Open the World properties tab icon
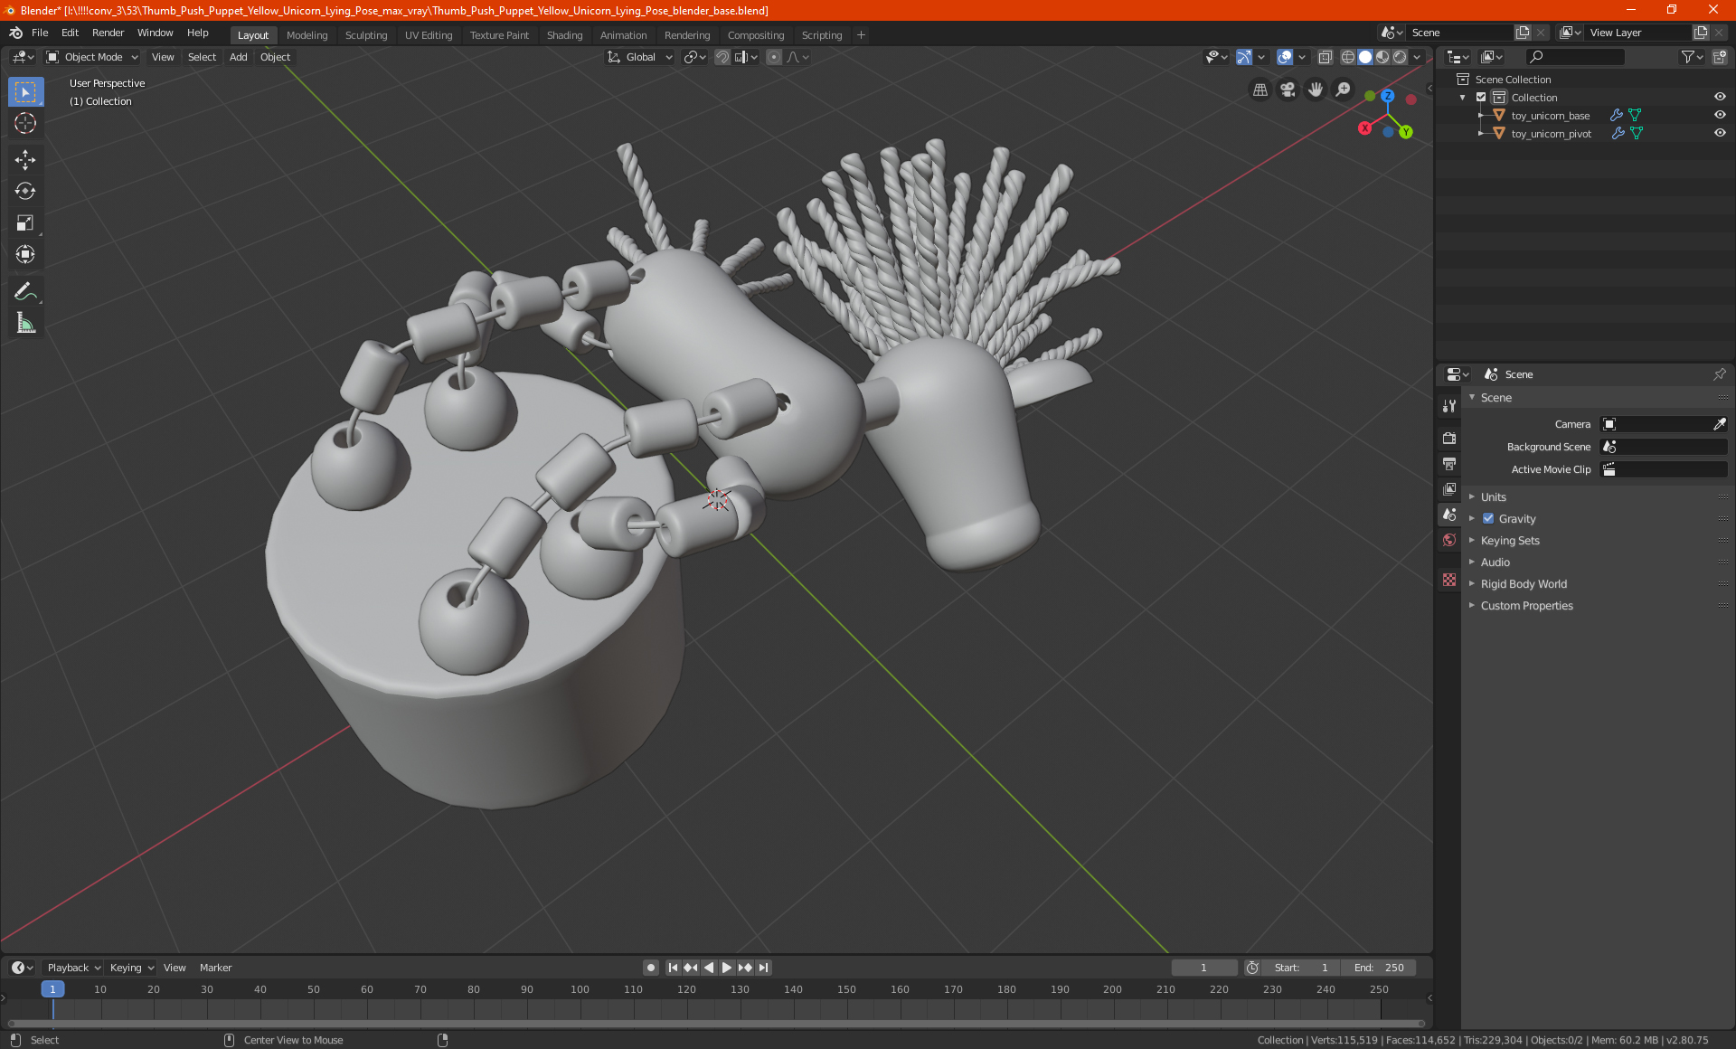The width and height of the screenshot is (1736, 1049). [x=1449, y=540]
